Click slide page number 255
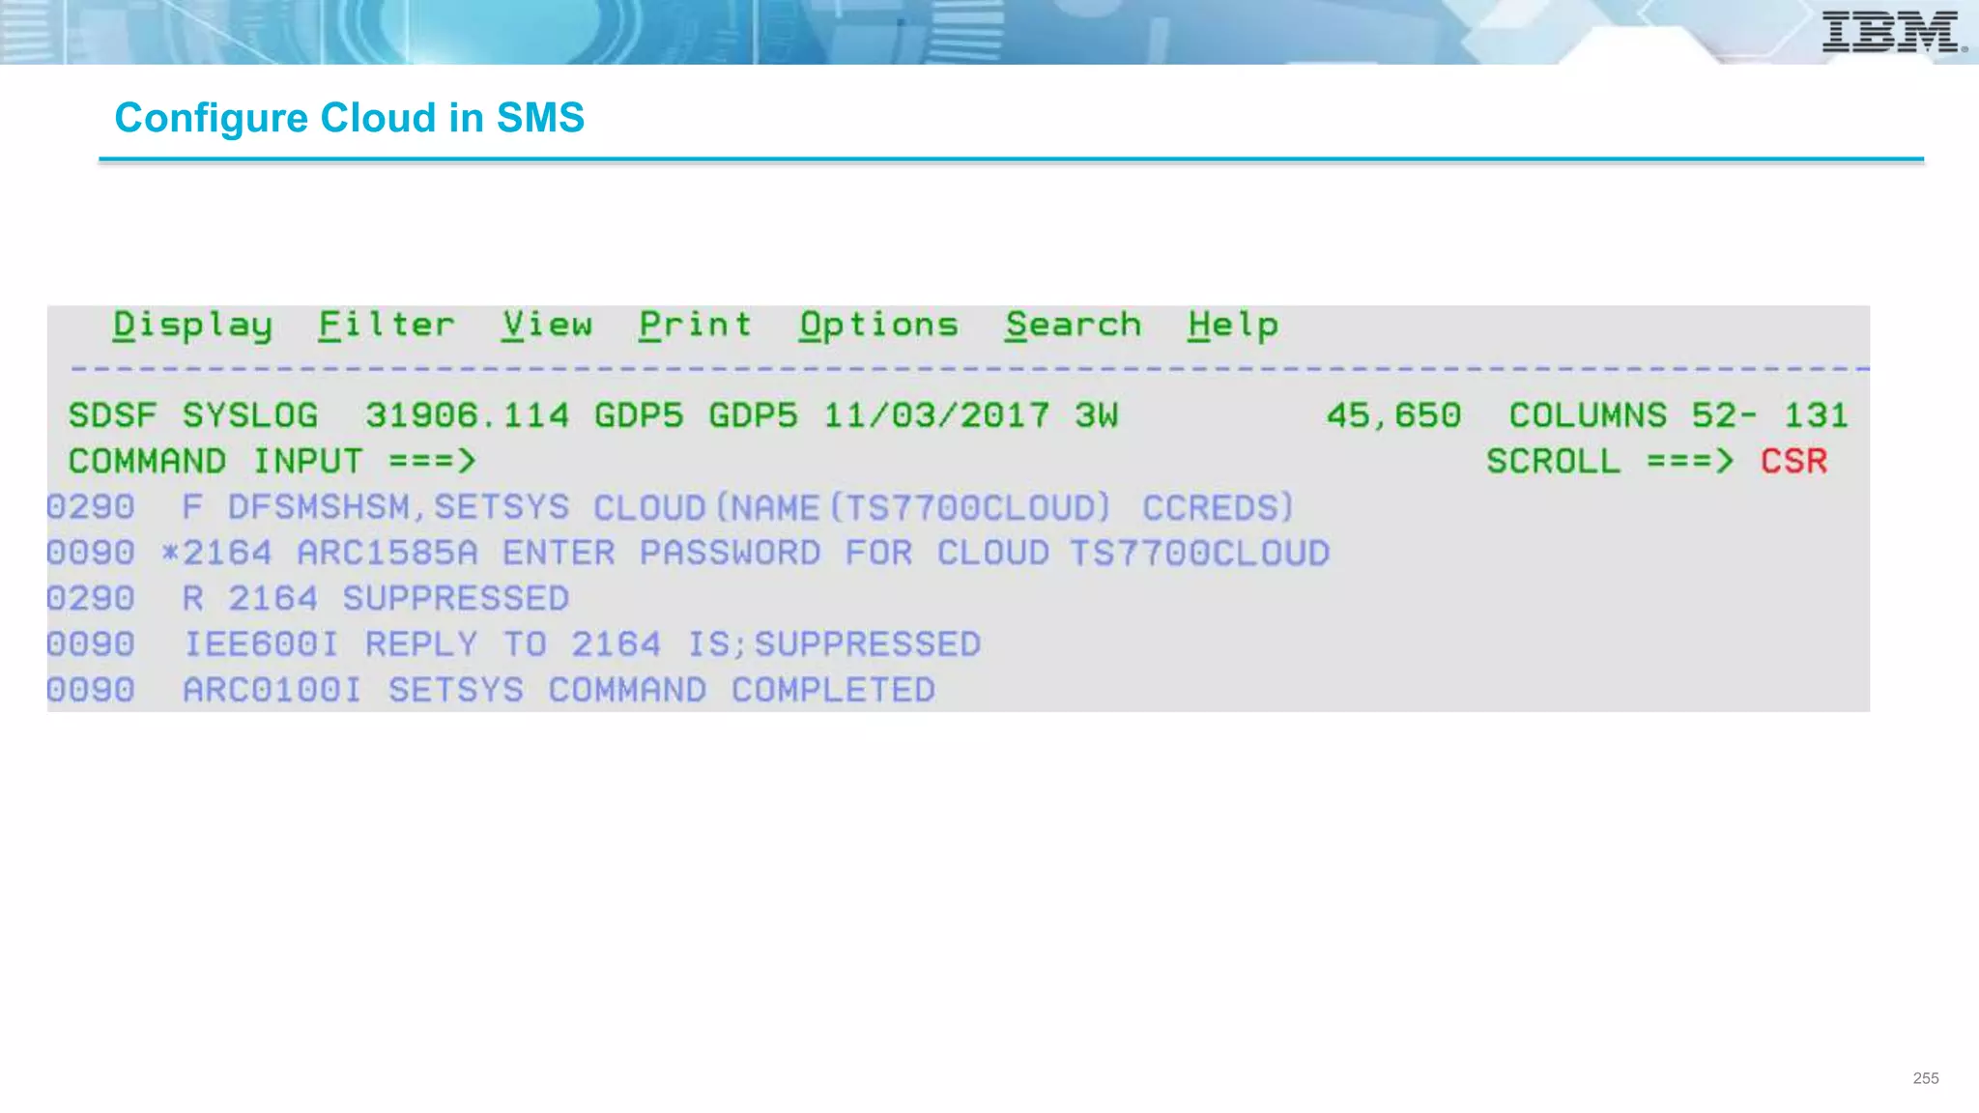Screen dimensions: 1979x1113 click(x=1925, y=1078)
